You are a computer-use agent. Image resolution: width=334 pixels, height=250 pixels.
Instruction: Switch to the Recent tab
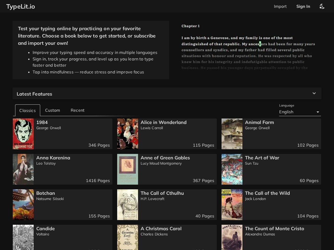pos(77,110)
